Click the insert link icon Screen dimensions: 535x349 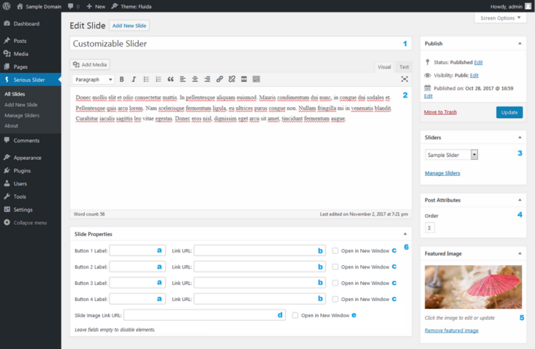click(x=219, y=79)
